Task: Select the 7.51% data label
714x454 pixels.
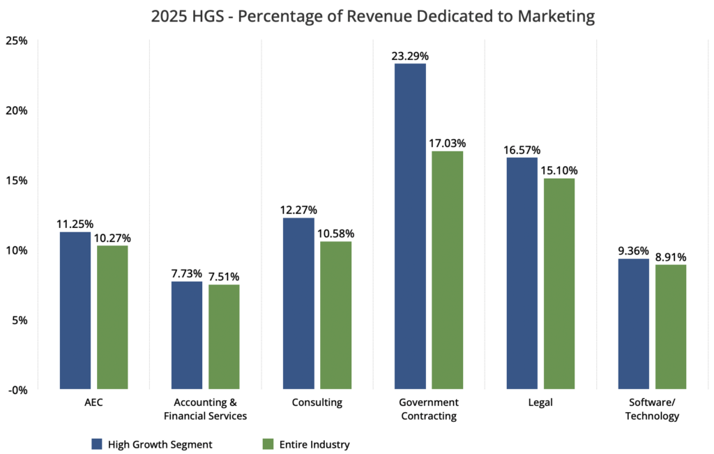Action: [x=224, y=276]
